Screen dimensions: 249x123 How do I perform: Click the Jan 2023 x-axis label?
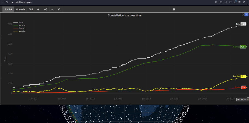[x=147, y=99]
